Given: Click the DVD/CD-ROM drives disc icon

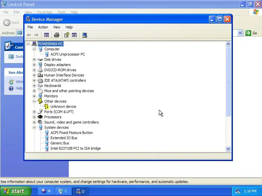Looking at the screenshot, I should pos(40,70).
